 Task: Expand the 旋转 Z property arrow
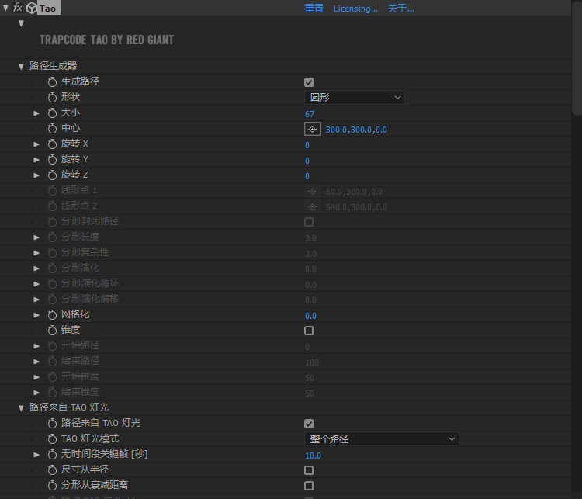36,175
